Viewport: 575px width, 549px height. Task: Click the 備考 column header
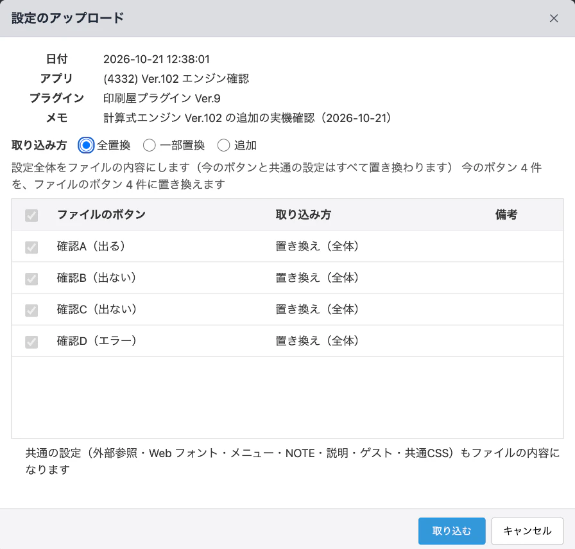click(506, 214)
